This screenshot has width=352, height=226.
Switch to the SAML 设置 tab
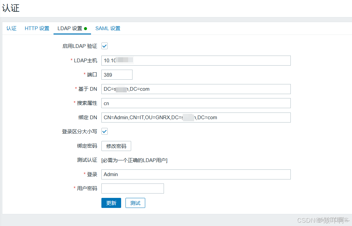coord(108,28)
